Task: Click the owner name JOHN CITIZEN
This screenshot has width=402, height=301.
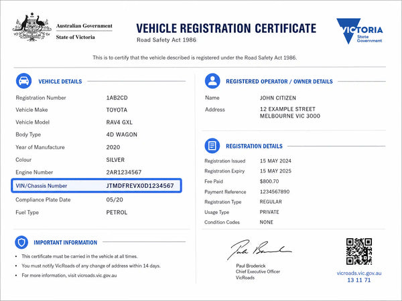Action: 278,98
